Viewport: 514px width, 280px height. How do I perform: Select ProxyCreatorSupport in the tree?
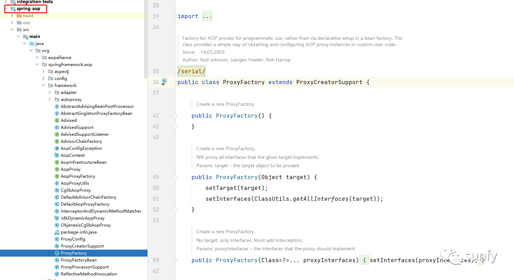coord(82,246)
